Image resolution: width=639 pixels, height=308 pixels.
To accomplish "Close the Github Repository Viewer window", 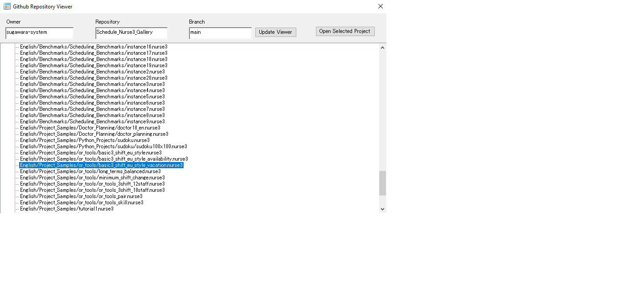I will (x=381, y=6).
